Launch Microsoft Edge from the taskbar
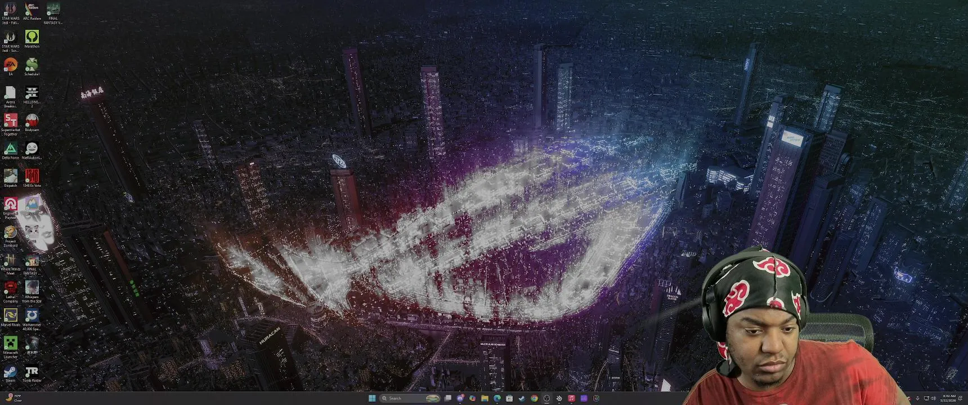968x405 pixels. pyautogui.click(x=497, y=398)
